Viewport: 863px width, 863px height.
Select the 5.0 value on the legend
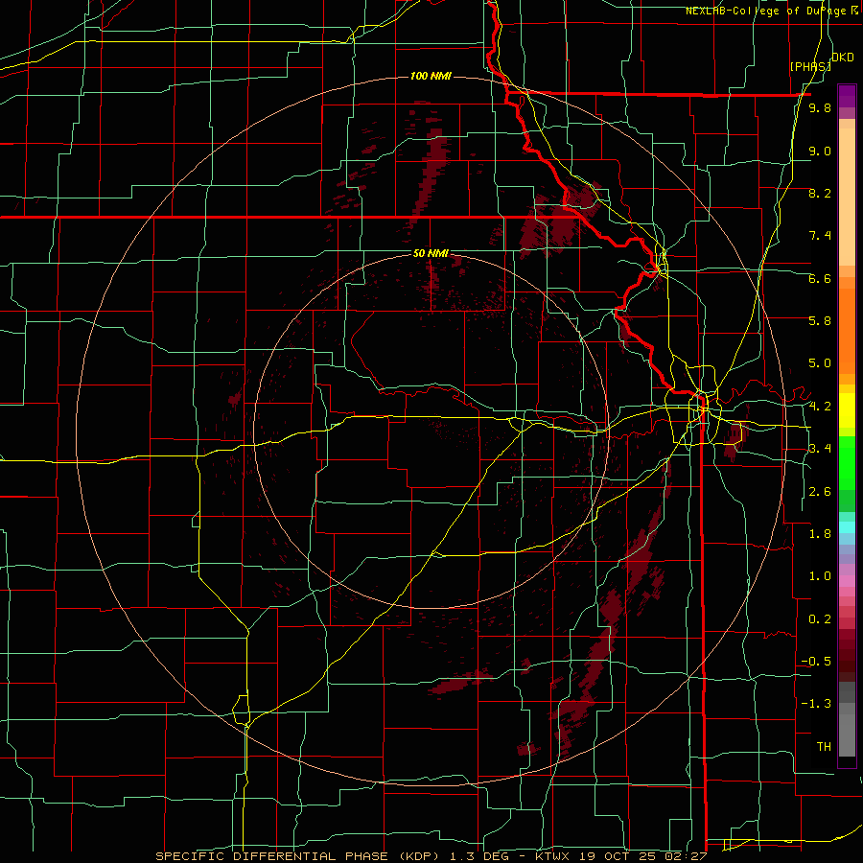click(820, 363)
